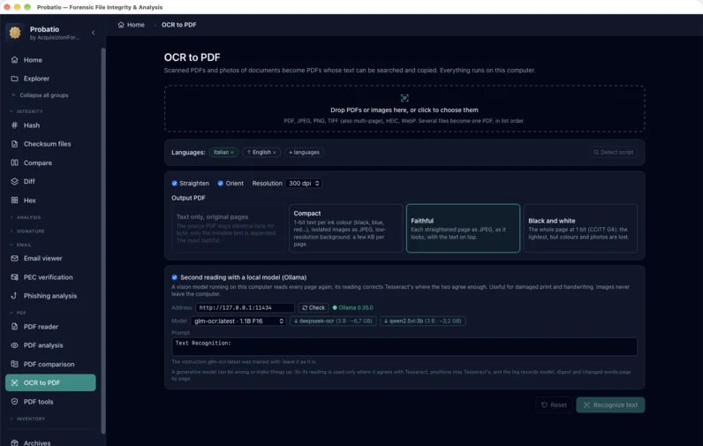Uncheck the Straighten checkbox
This screenshot has height=446, width=703.
click(174, 184)
